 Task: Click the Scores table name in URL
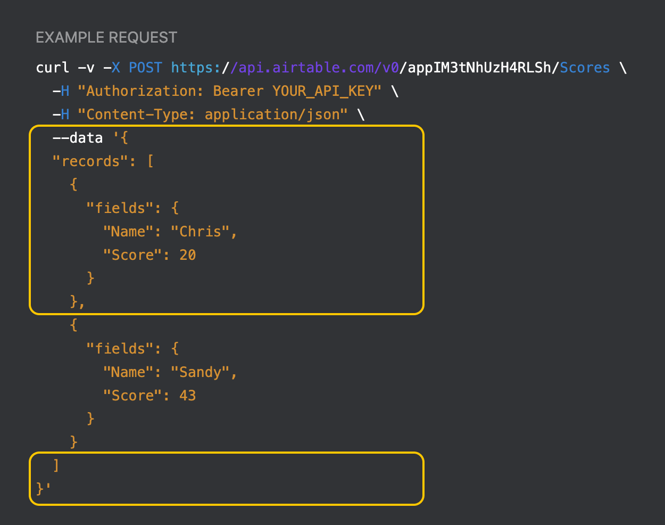(585, 68)
